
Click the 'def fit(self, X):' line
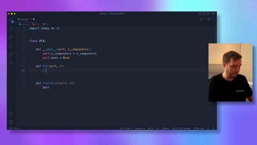50,66
